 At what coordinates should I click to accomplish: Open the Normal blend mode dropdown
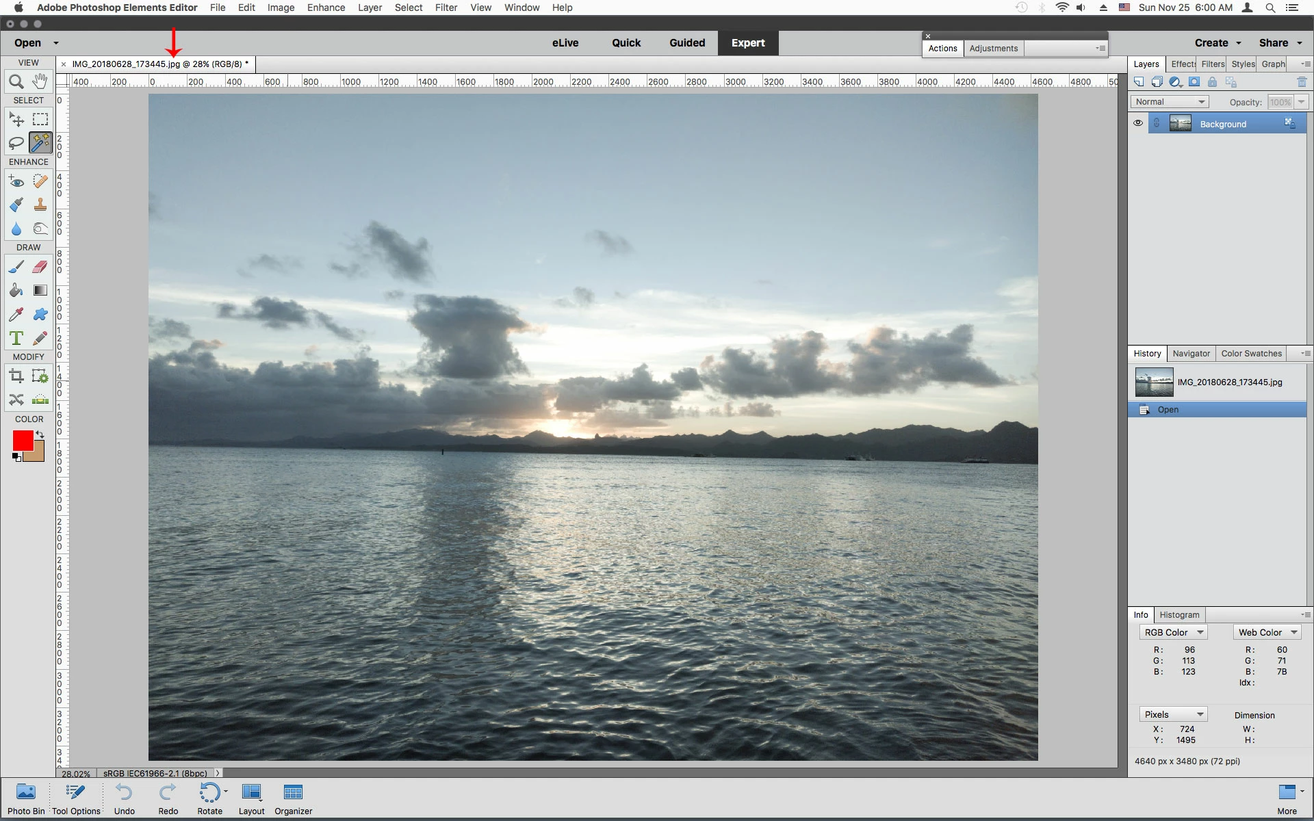(x=1170, y=102)
